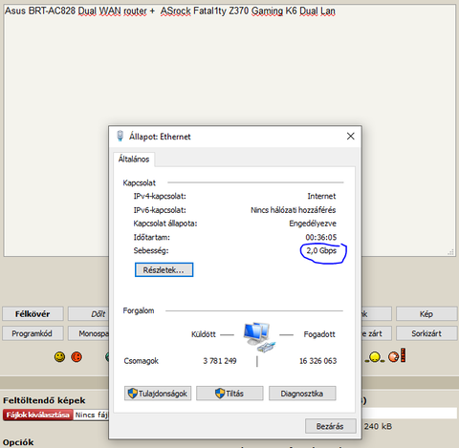
Task: Insert Programkód code formatting
Action: pyautogui.click(x=33, y=333)
